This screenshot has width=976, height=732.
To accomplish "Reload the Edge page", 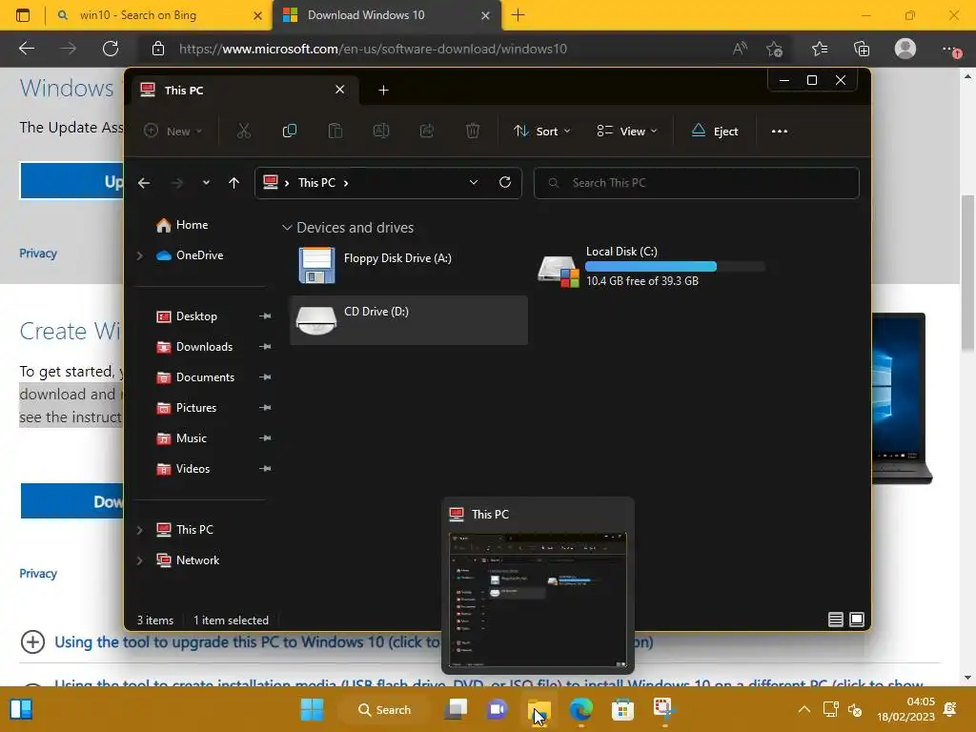I will point(111,49).
